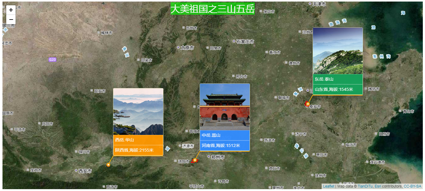Viewport: 425px width, 191px height.
Task: Click the 衡水市 city label
Action: pyautogui.click(x=275, y=52)
